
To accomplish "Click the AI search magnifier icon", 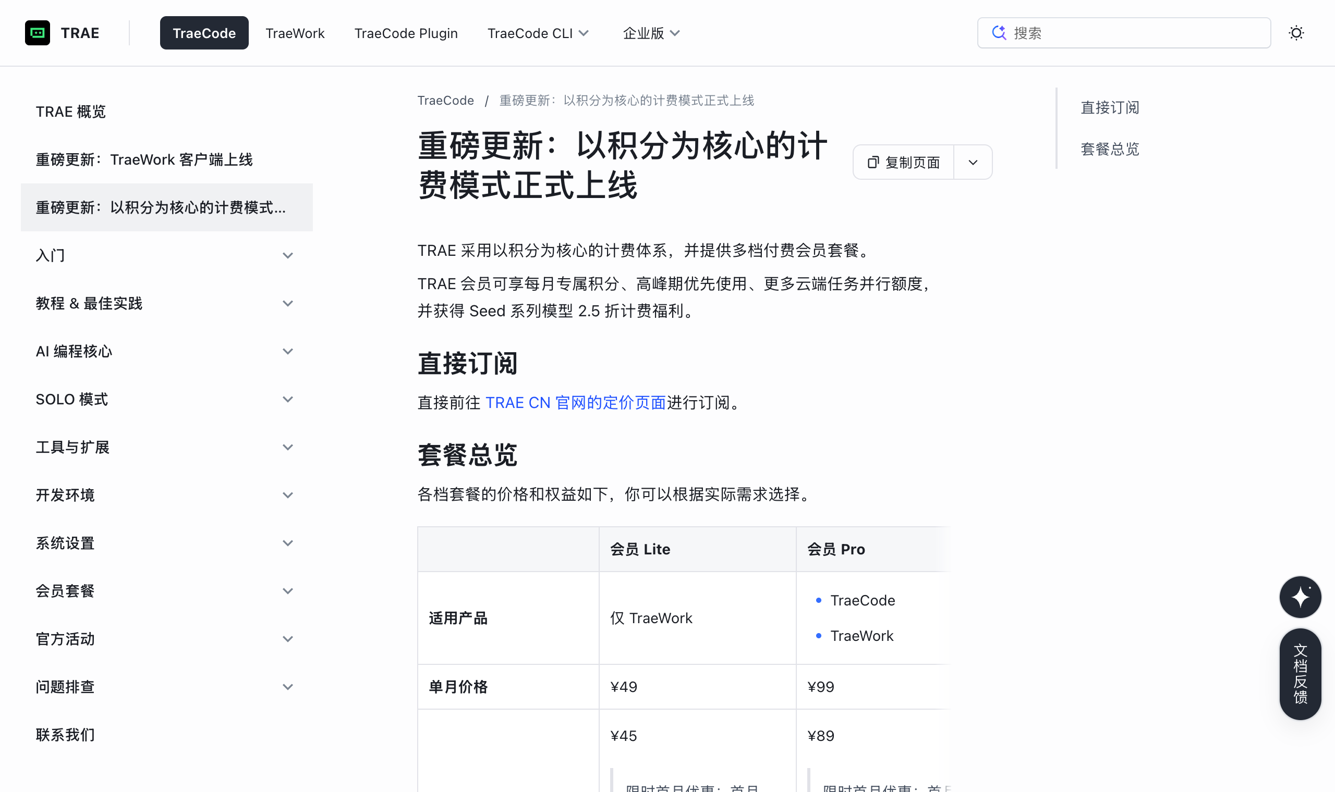I will pyautogui.click(x=999, y=33).
